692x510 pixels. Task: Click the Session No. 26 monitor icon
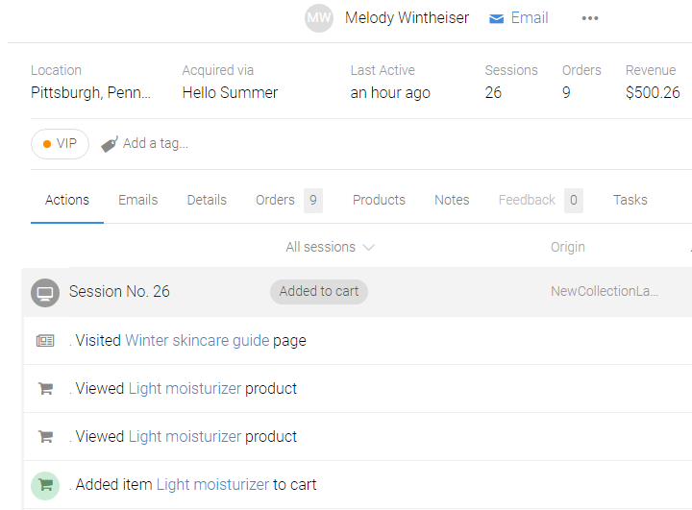(45, 292)
